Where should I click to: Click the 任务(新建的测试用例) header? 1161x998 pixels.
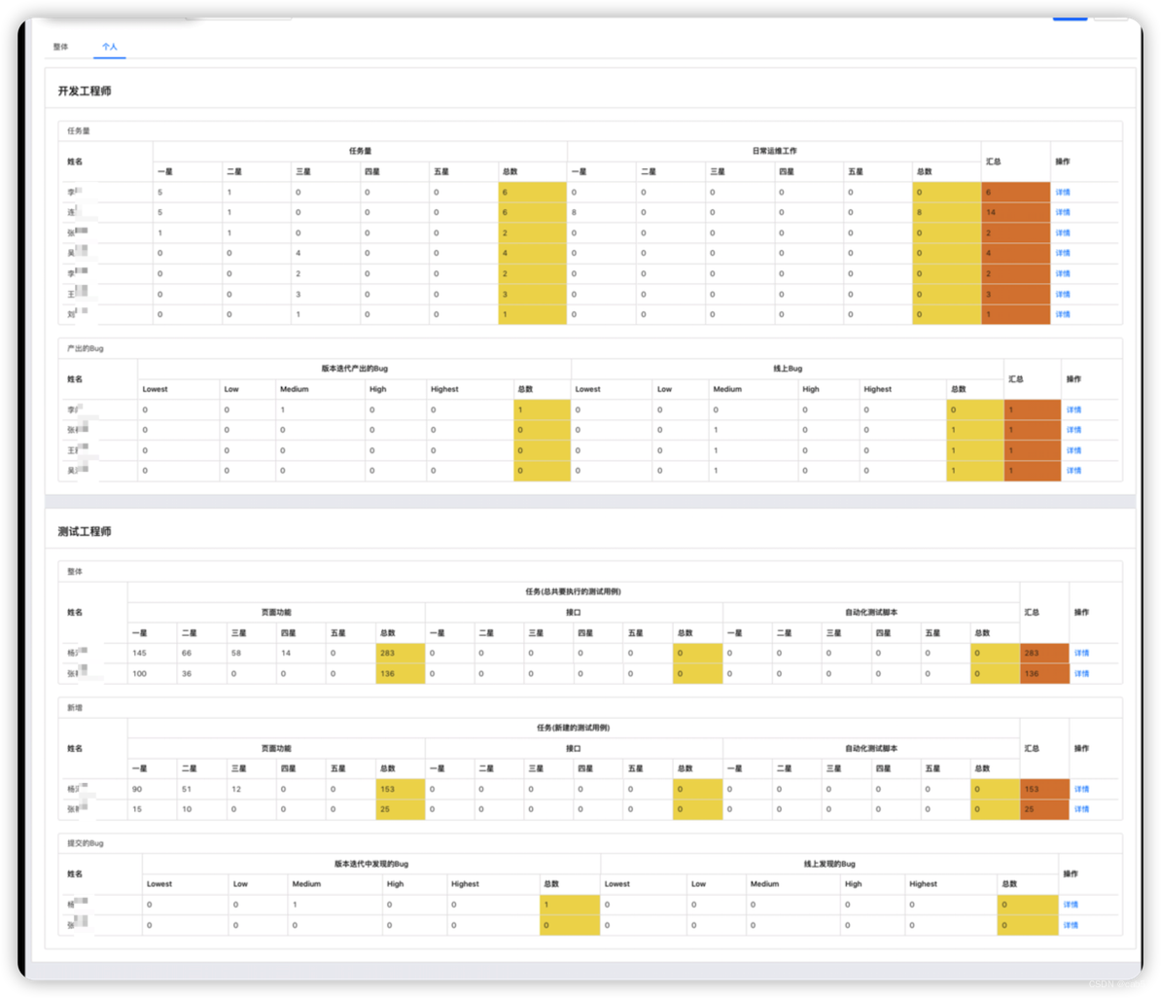point(573,728)
